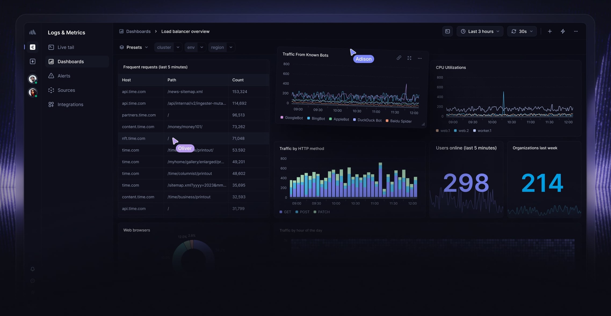The width and height of the screenshot is (611, 316).
Task: Open the Presets menu above the dashboard
Action: point(134,47)
